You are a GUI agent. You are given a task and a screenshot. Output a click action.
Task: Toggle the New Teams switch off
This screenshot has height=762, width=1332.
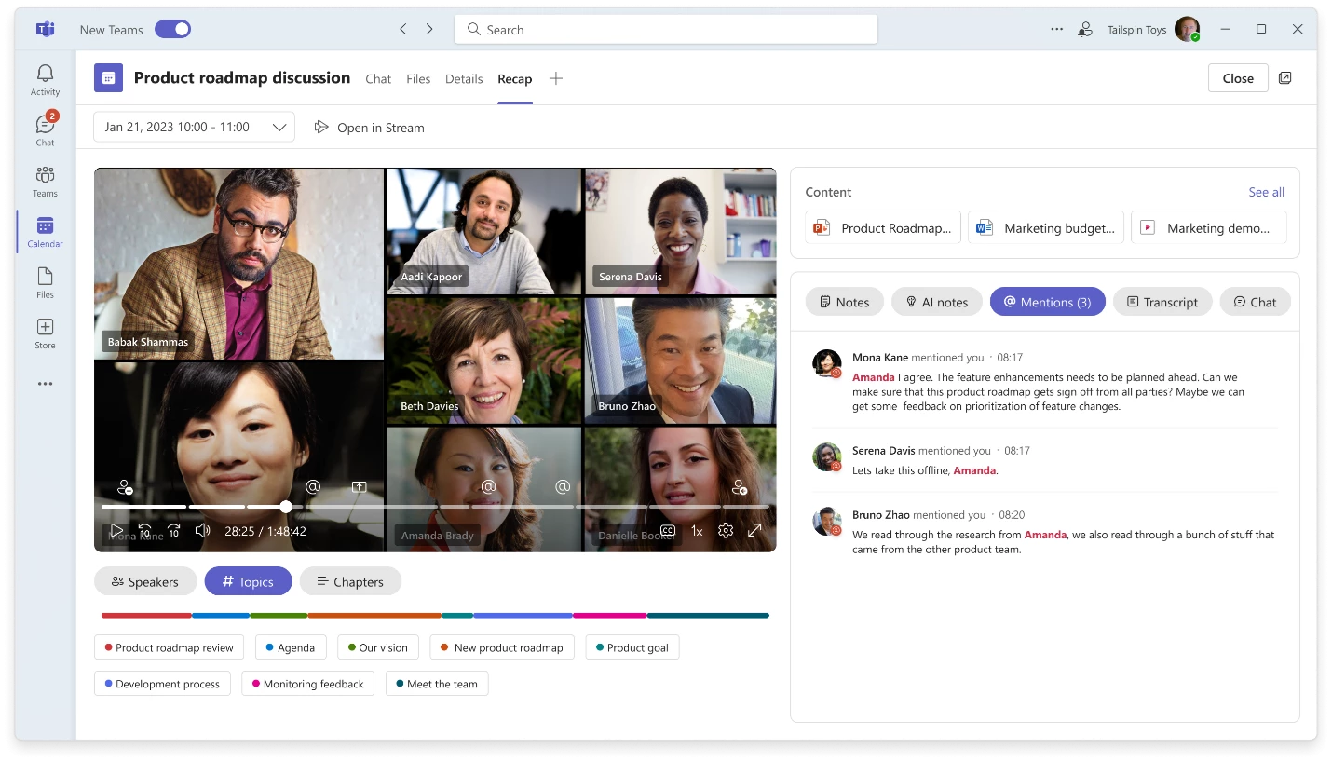click(x=172, y=29)
